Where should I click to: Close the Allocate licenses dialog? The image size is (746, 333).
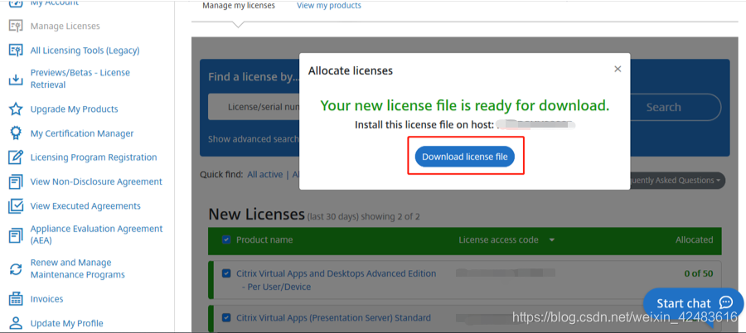(618, 70)
